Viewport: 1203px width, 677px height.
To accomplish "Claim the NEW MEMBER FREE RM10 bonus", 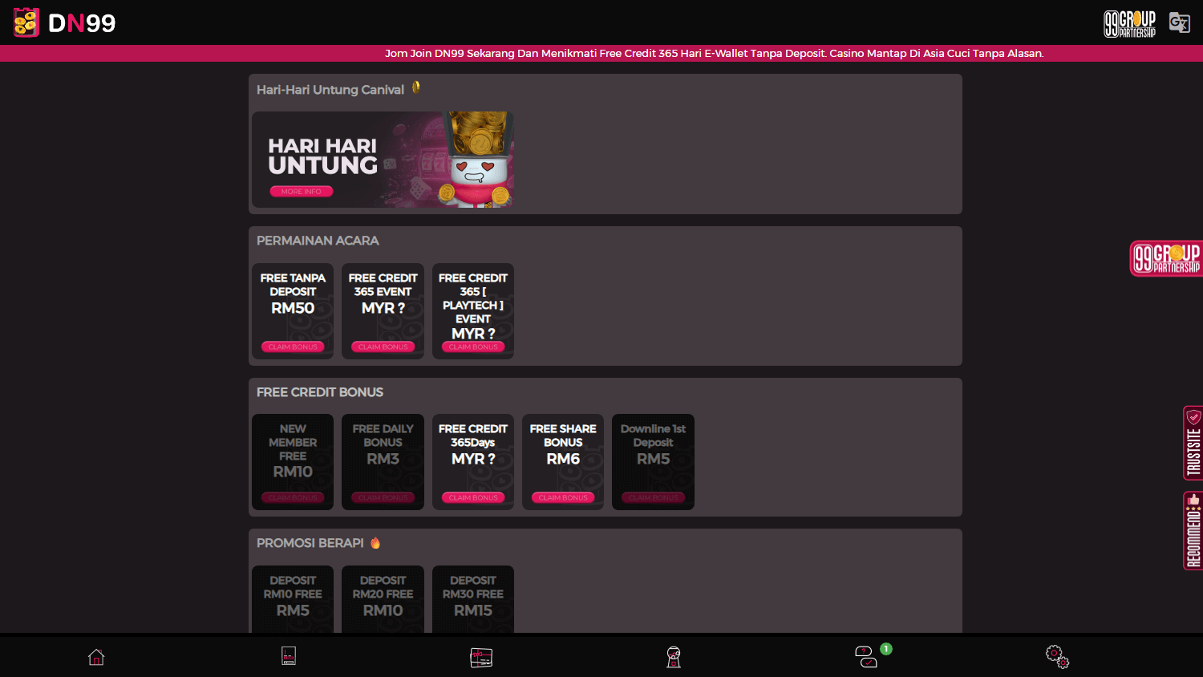I will pos(292,497).
